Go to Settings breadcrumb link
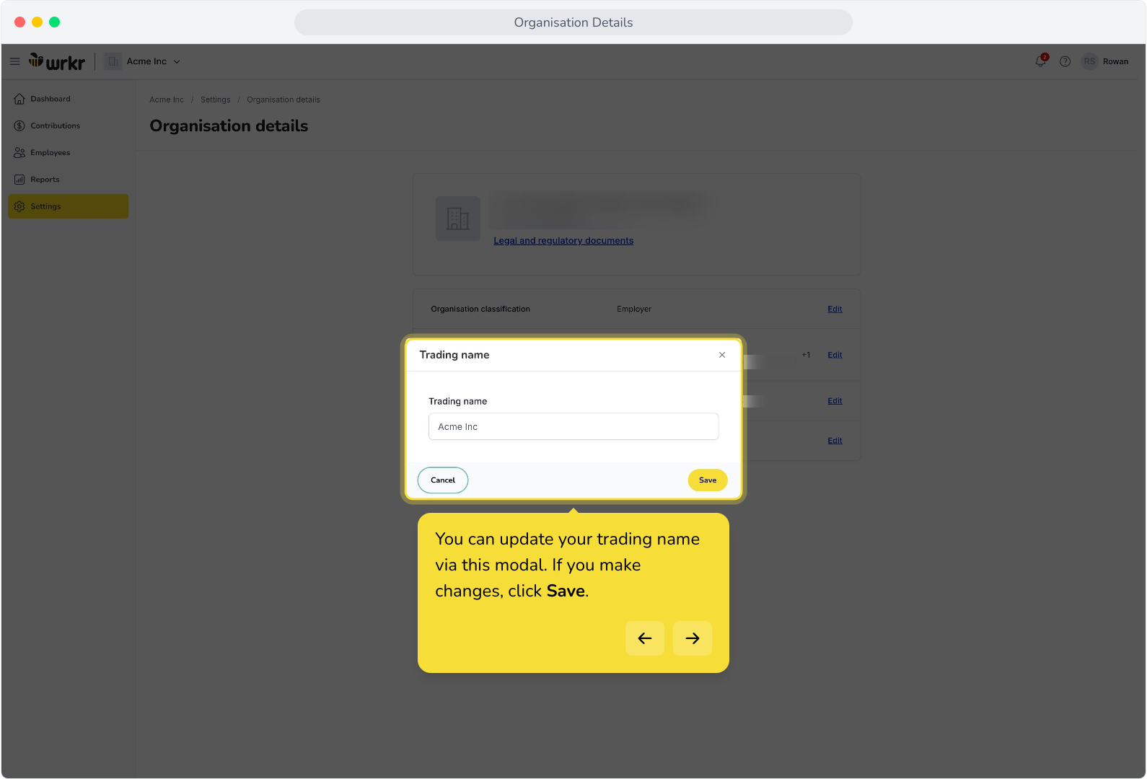1147x779 pixels. (216, 100)
